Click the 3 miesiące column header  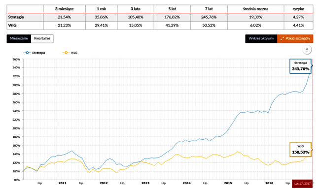click(64, 9)
